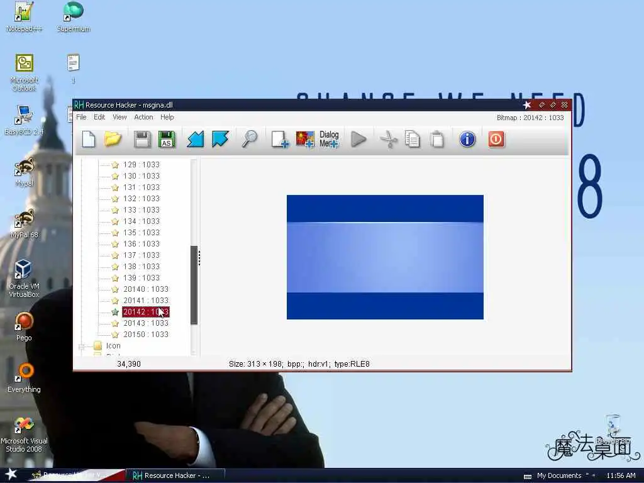Select tree item 133 : 1033
644x483 pixels.
tap(142, 210)
